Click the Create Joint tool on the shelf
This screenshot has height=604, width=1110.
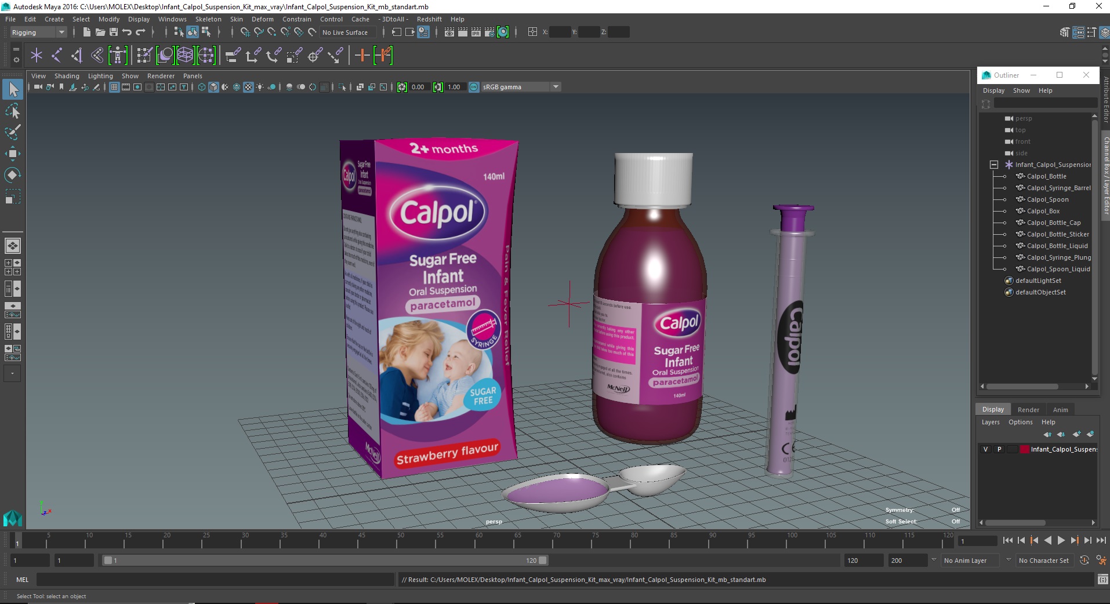click(x=57, y=56)
